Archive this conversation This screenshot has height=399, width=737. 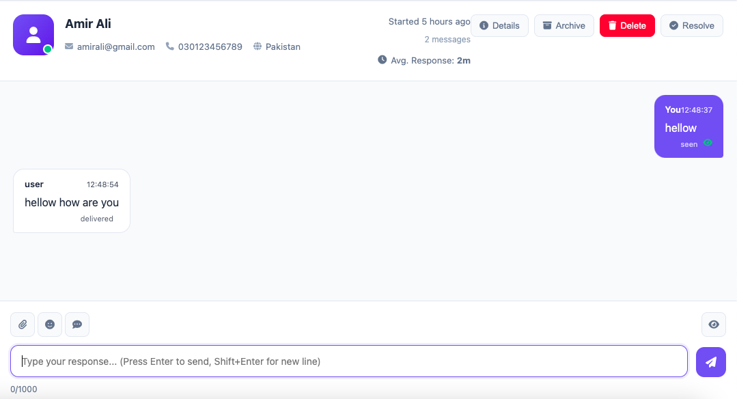click(x=564, y=25)
